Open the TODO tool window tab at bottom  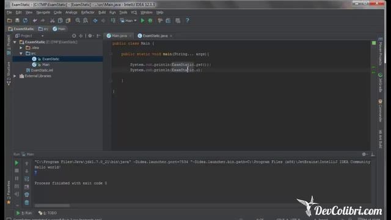(48, 213)
